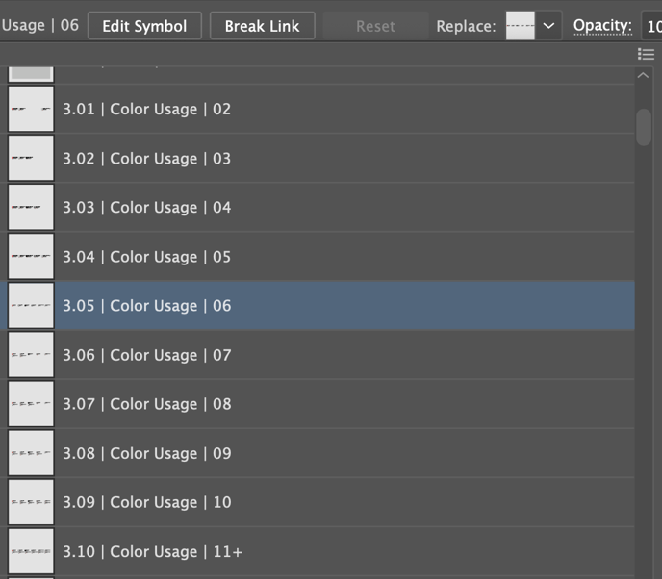The width and height of the screenshot is (662, 579).
Task: Click thumbnail of 3.08 Color Usage 09
Action: [31, 453]
